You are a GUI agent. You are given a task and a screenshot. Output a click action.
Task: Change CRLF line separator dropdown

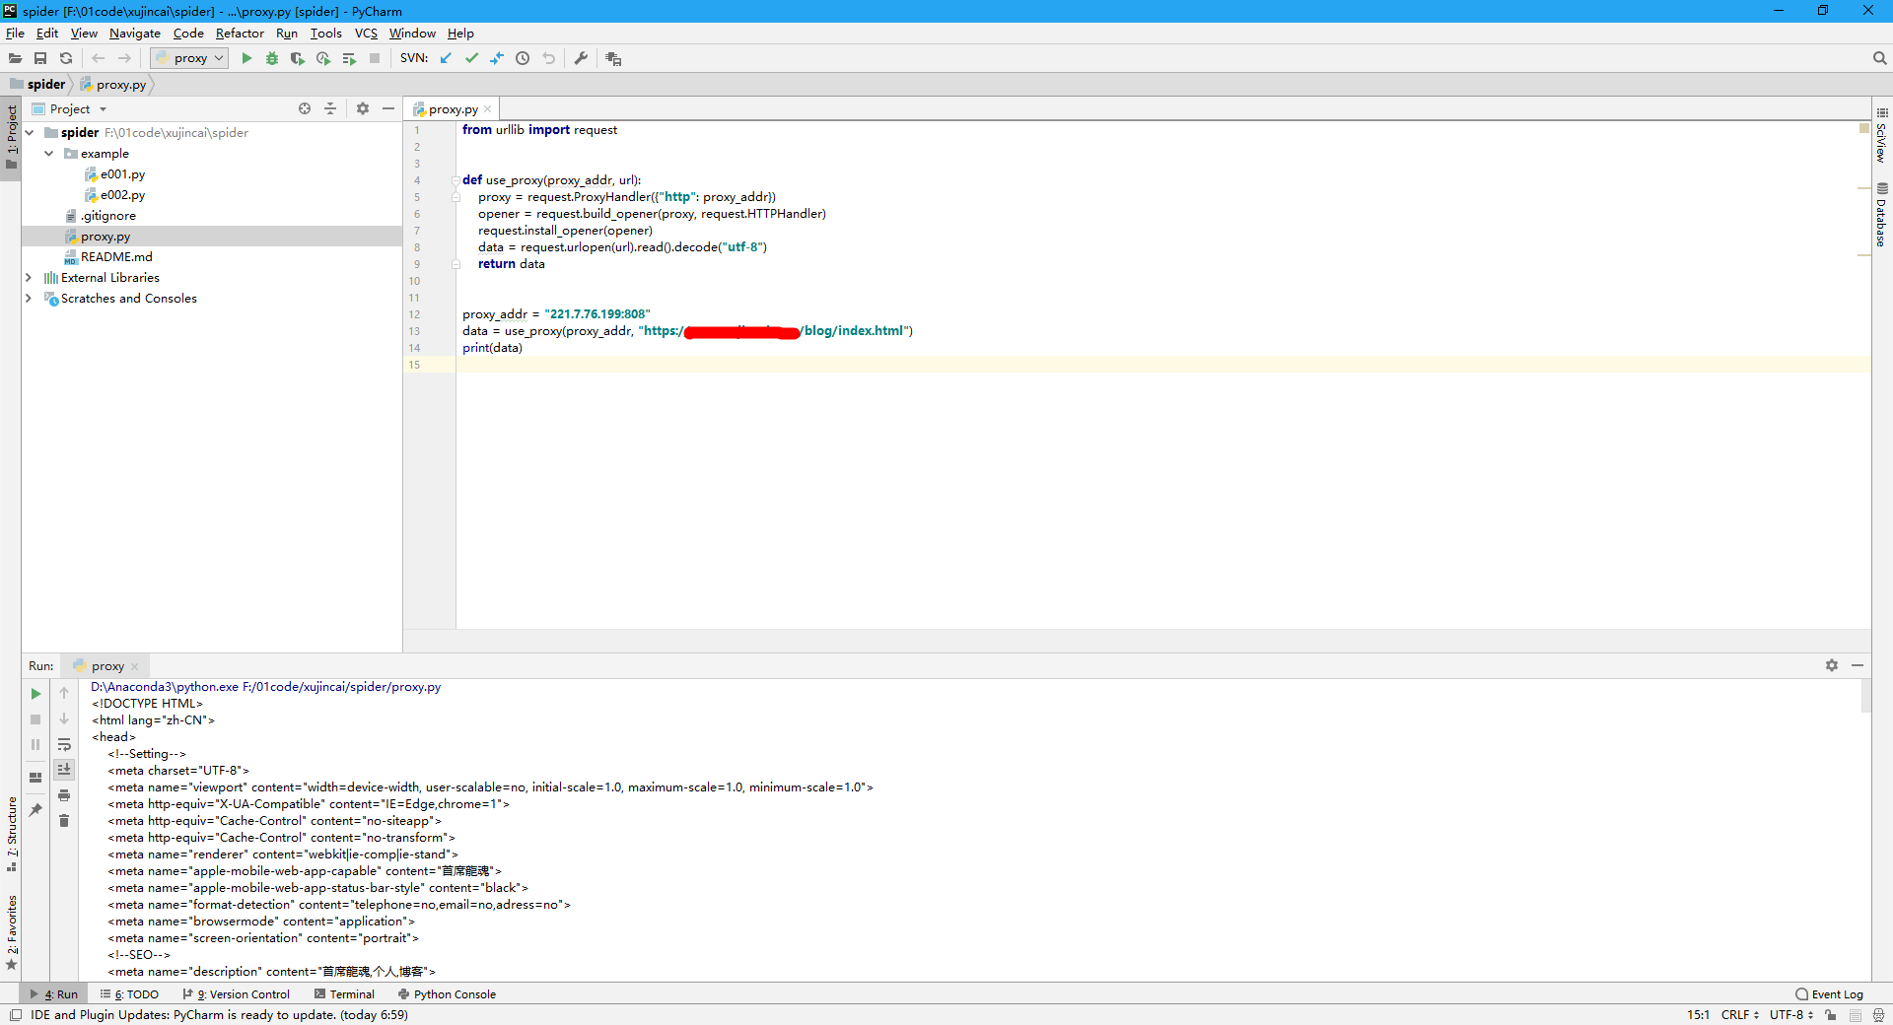tap(1740, 1014)
